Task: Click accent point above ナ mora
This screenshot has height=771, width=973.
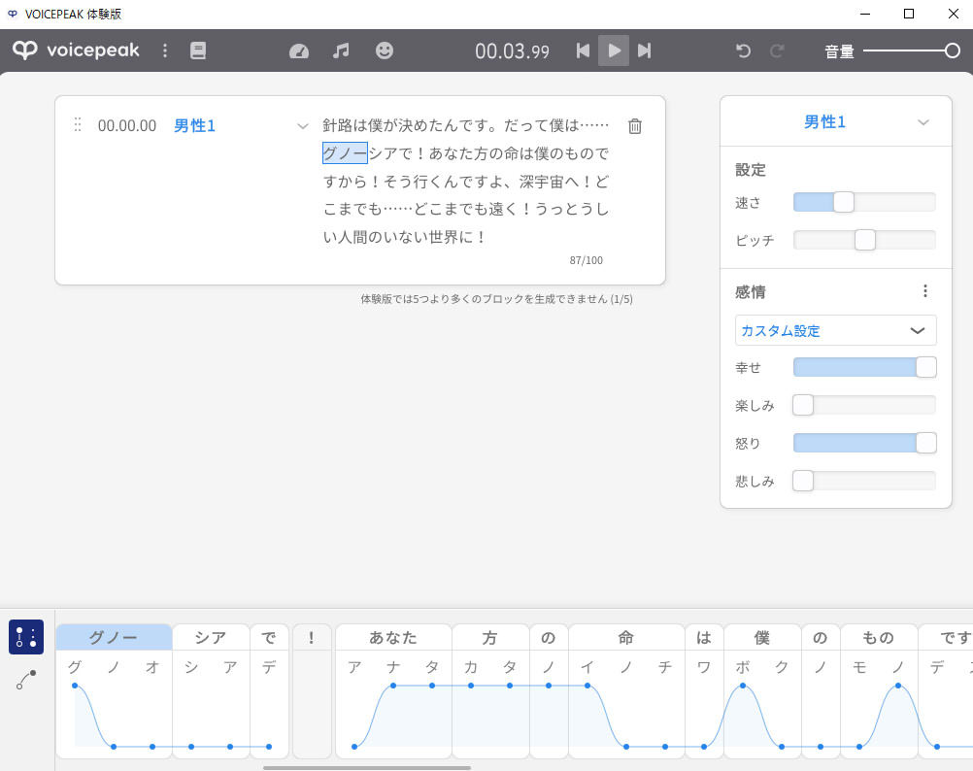Action: pos(393,686)
